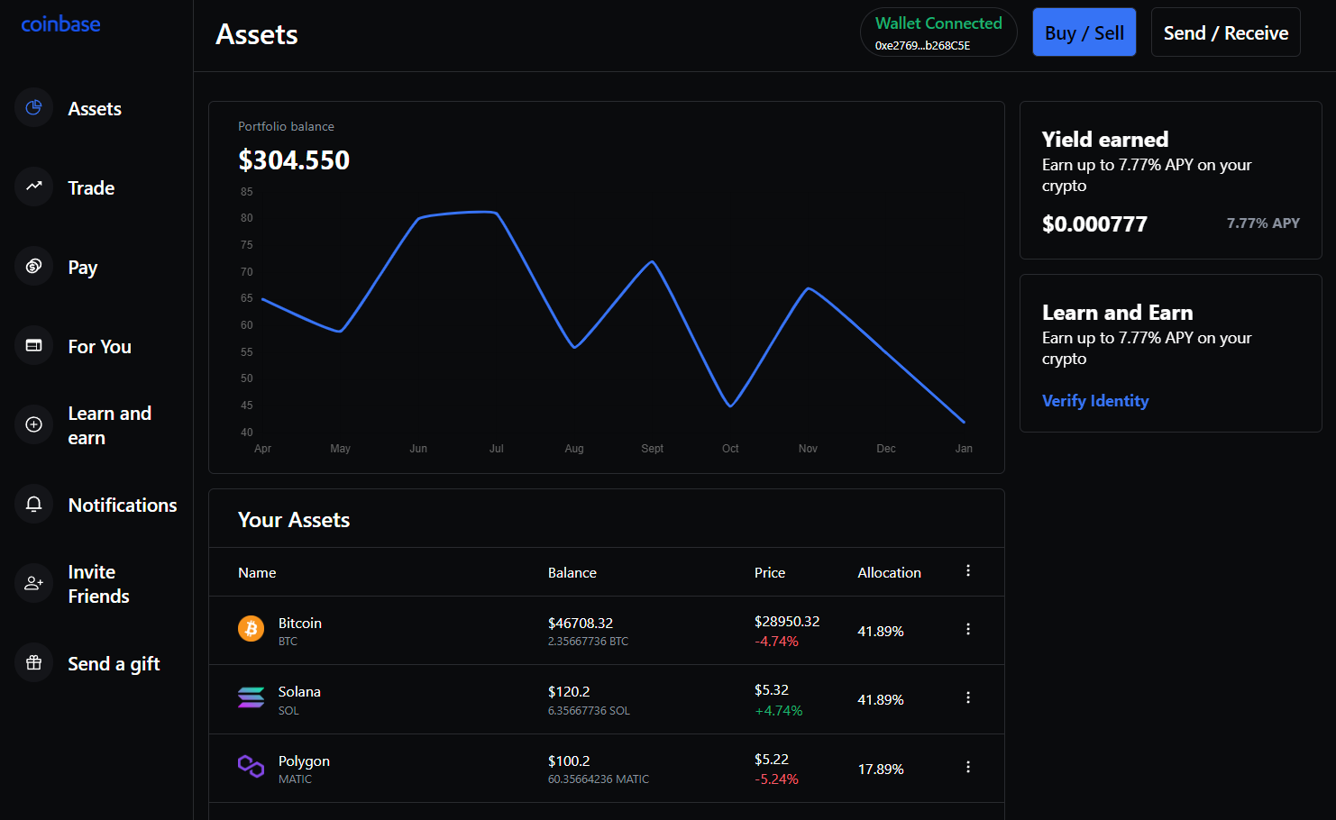Viewport: 1336px width, 820px height.
Task: Open Send a gift sidebar item
Action: click(x=114, y=664)
